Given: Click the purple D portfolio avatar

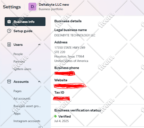Looking at the screenshot, I should click(x=32, y=7).
